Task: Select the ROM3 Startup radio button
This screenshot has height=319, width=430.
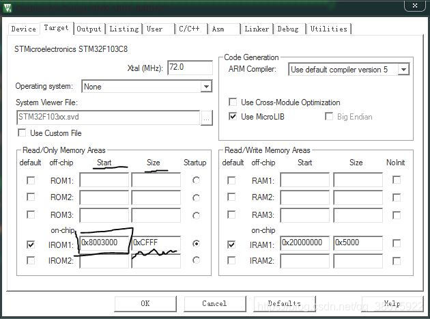Action: click(196, 215)
